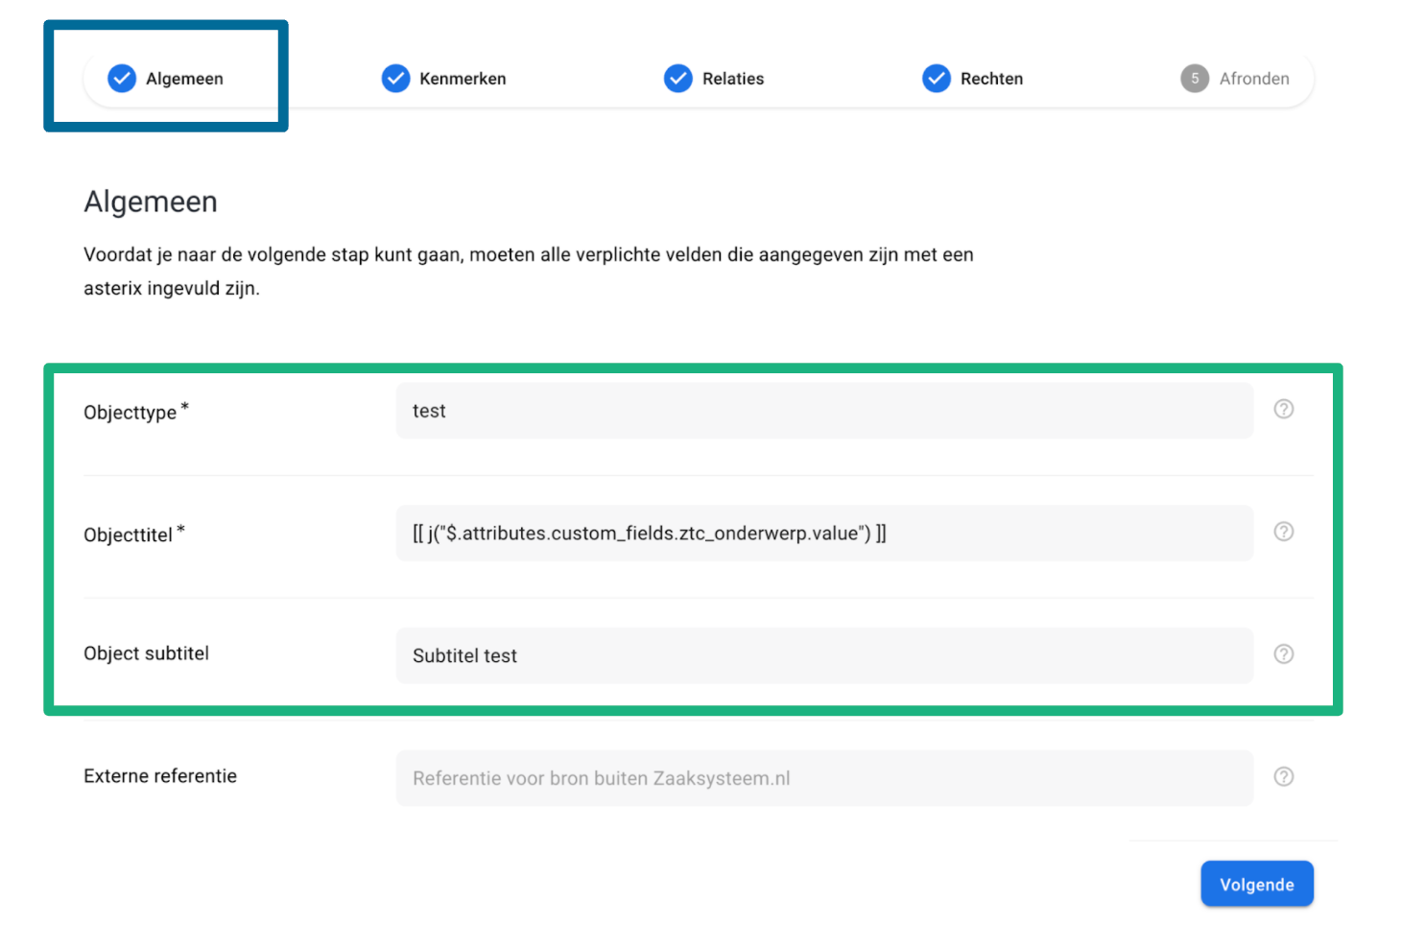1401x948 pixels.
Task: Switch to the Relaties step
Action: pyautogui.click(x=714, y=79)
